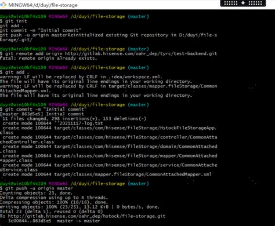Click the 'git commit -m "Initial commit"' line without a $ prompt
Screen dimensions: 275x226
(x=41, y=30)
